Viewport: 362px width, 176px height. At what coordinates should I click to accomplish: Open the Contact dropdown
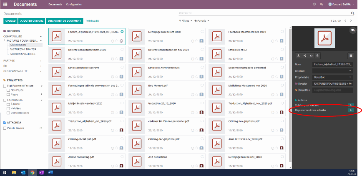tap(333, 71)
